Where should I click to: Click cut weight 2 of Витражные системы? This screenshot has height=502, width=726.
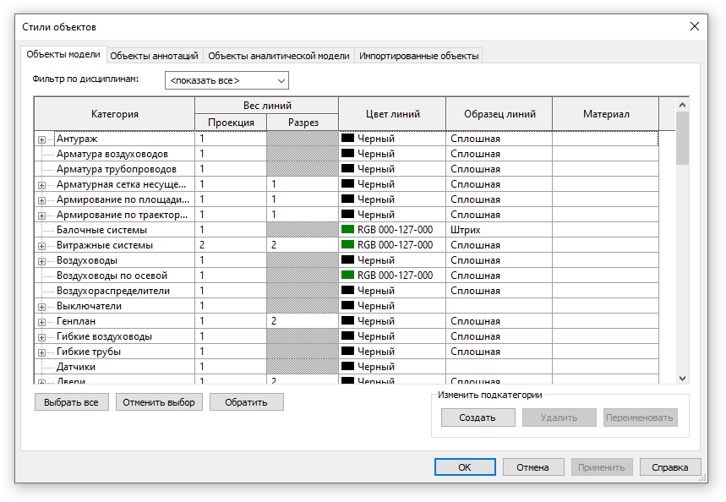click(303, 245)
